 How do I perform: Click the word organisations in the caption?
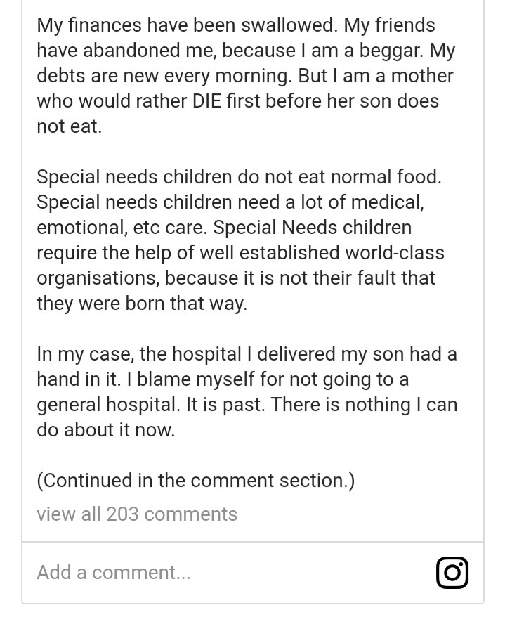(x=96, y=278)
